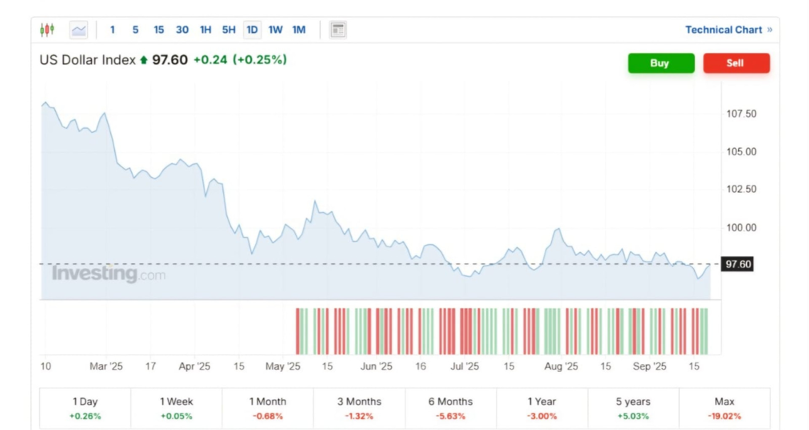Switch to 1H interval

coord(206,30)
